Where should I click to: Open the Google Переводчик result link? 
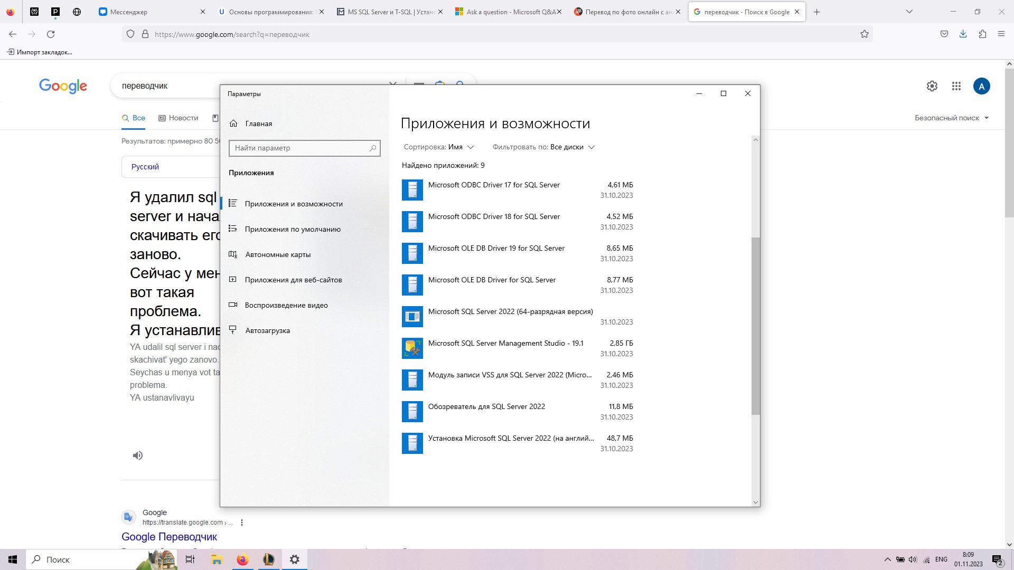[169, 537]
